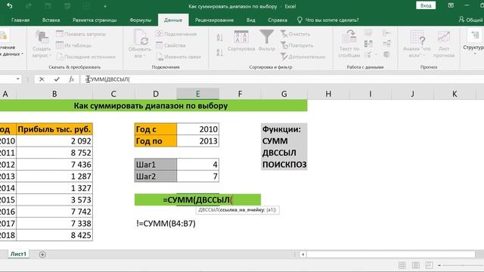The height and width of the screenshot is (272, 484).
Task: Click Что вы хотите сделать search
Action: click(328, 20)
